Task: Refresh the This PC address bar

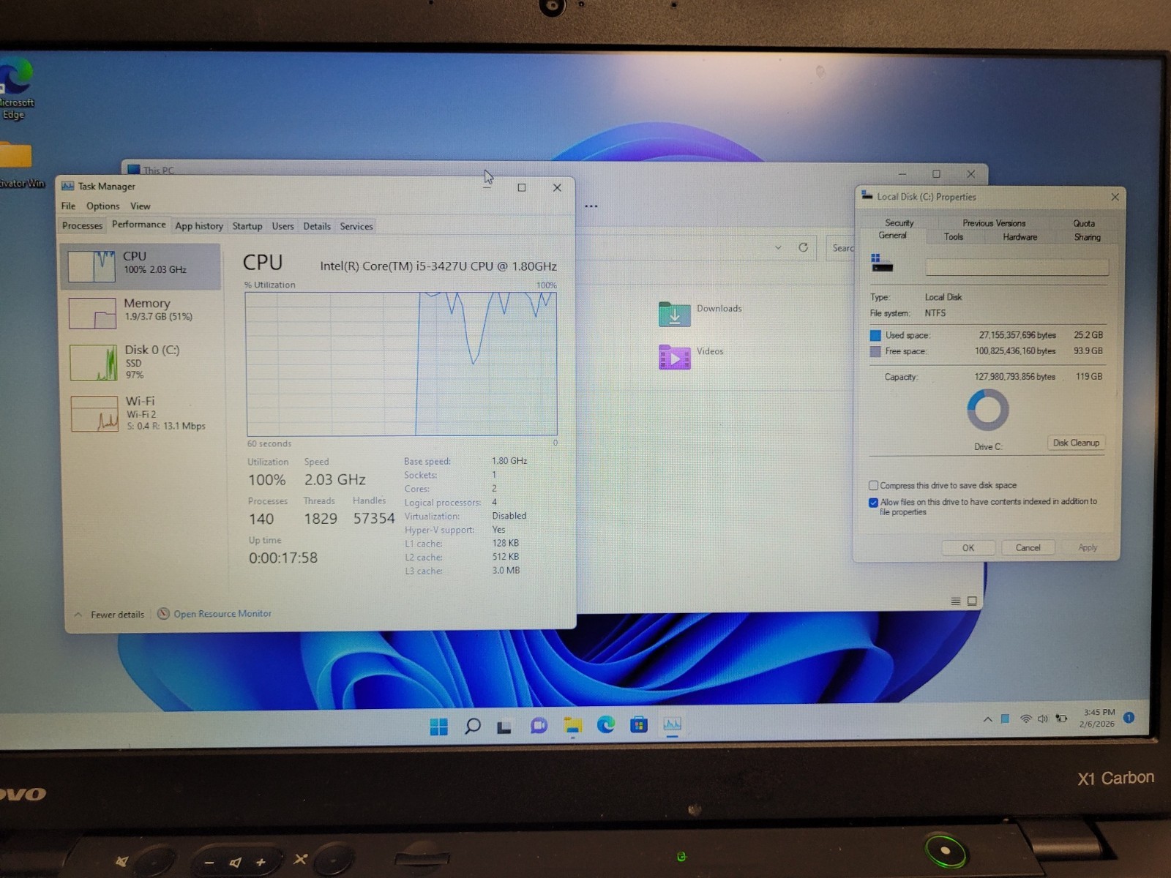Action: [x=803, y=247]
